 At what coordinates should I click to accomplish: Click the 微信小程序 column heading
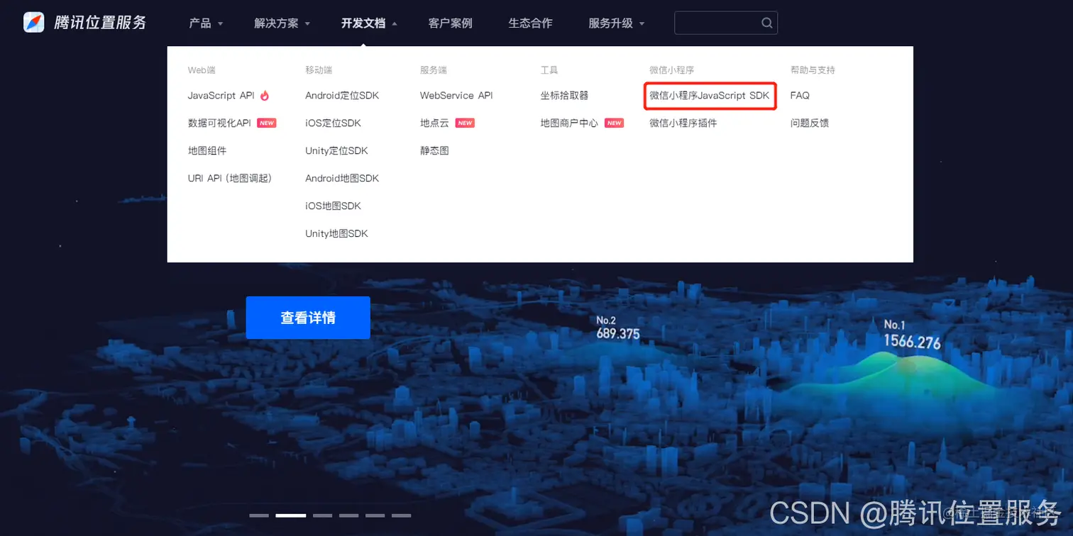(x=671, y=70)
